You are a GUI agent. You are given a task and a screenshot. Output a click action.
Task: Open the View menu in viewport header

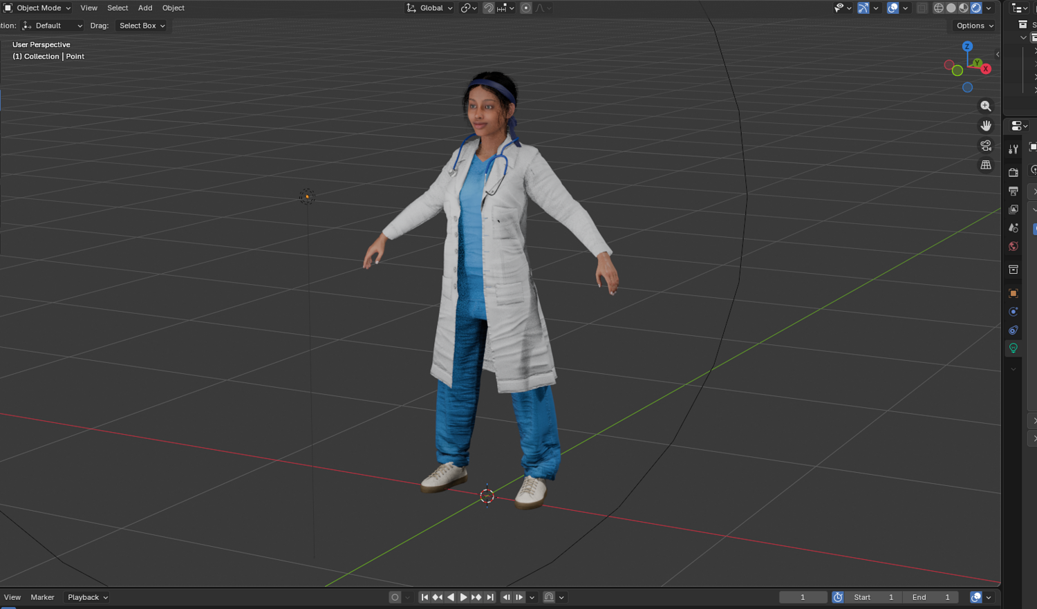(x=88, y=8)
